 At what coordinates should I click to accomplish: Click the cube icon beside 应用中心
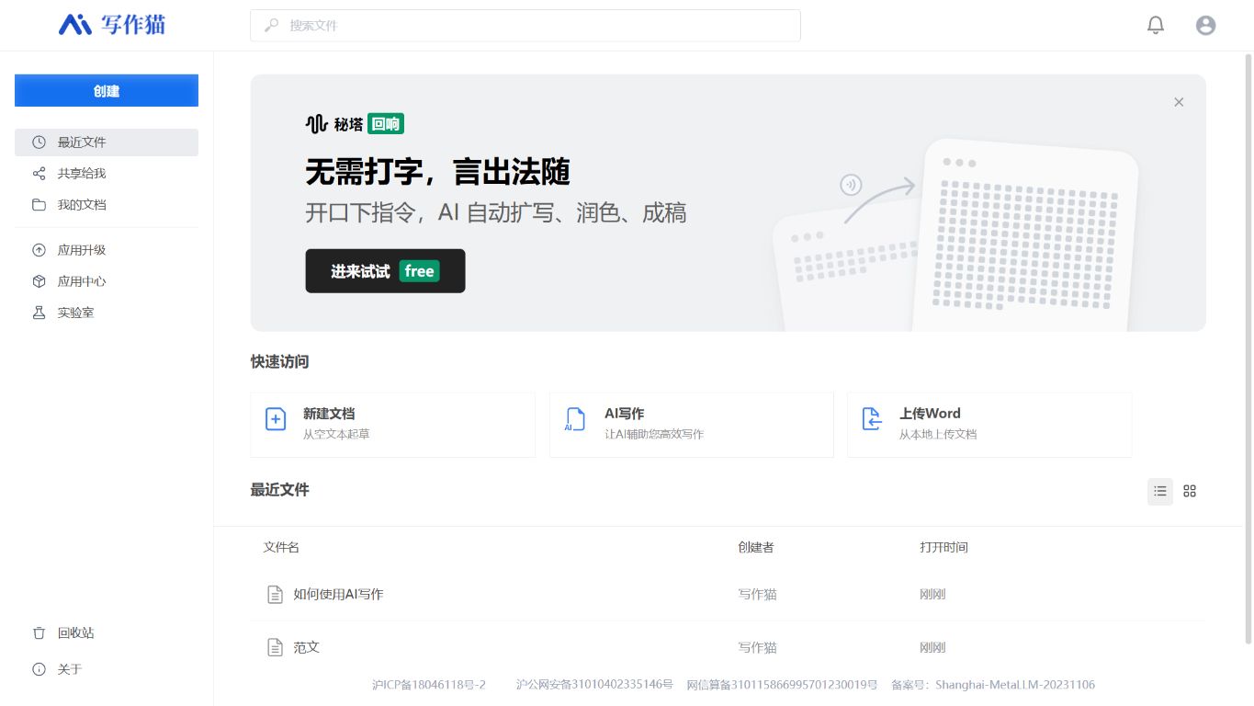(x=39, y=281)
